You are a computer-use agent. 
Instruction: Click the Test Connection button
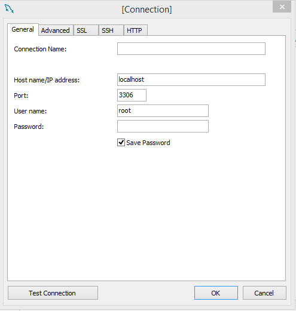coord(53,292)
